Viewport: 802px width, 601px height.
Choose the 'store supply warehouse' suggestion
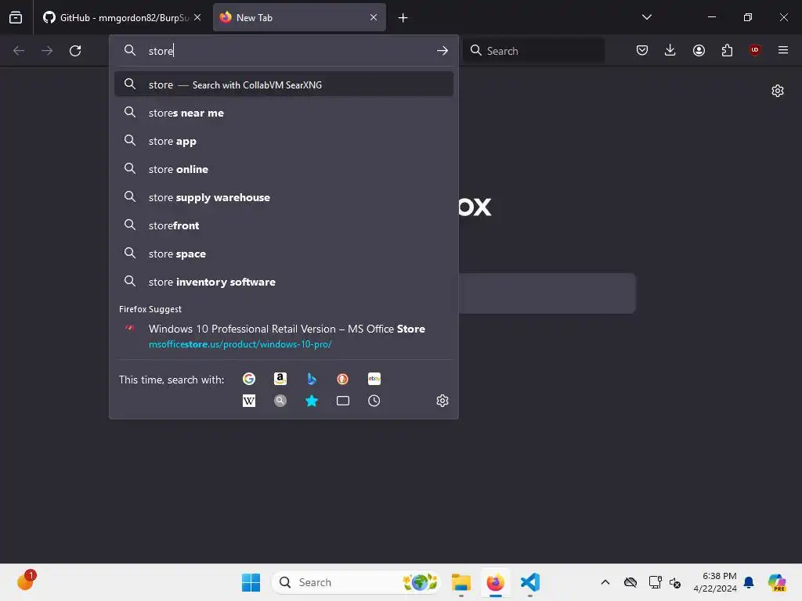[x=284, y=197]
